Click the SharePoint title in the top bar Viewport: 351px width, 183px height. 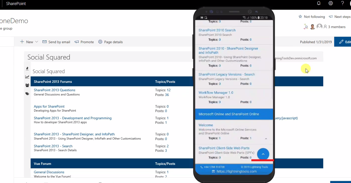(16, 4)
